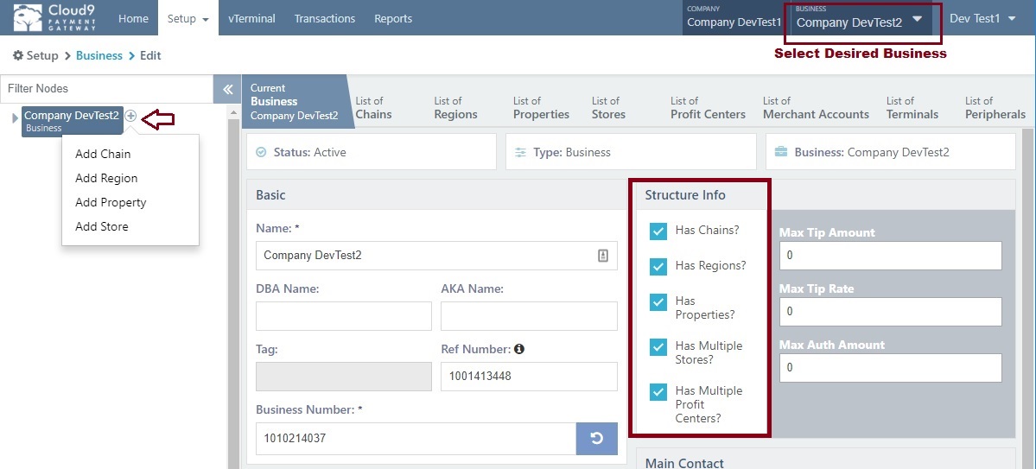The height and width of the screenshot is (469, 1036).
Task: Open the Company DevTest1 company selector
Action: point(734,18)
